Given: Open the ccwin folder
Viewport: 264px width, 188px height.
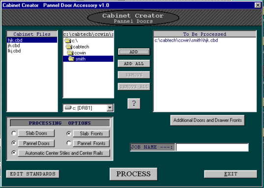Looking at the screenshot, I should tap(77, 53).
